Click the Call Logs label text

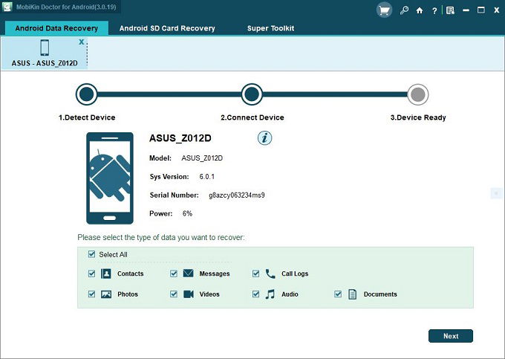[295, 274]
